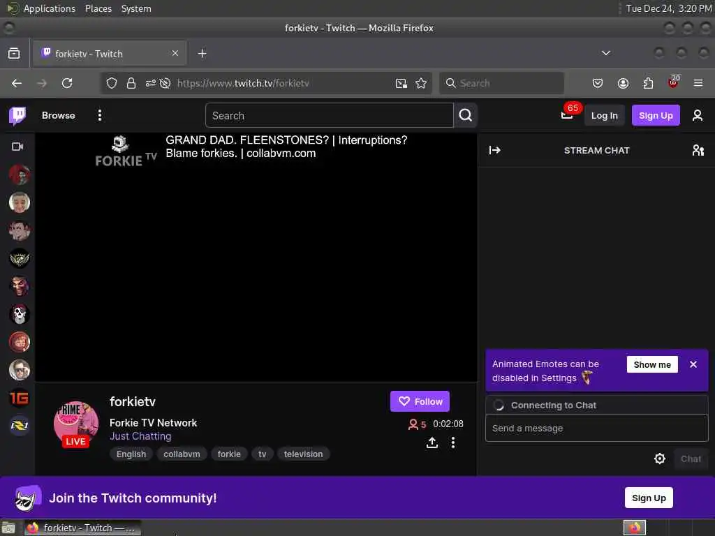Open the chat community users icon
The width and height of the screenshot is (715, 536).
[698, 150]
